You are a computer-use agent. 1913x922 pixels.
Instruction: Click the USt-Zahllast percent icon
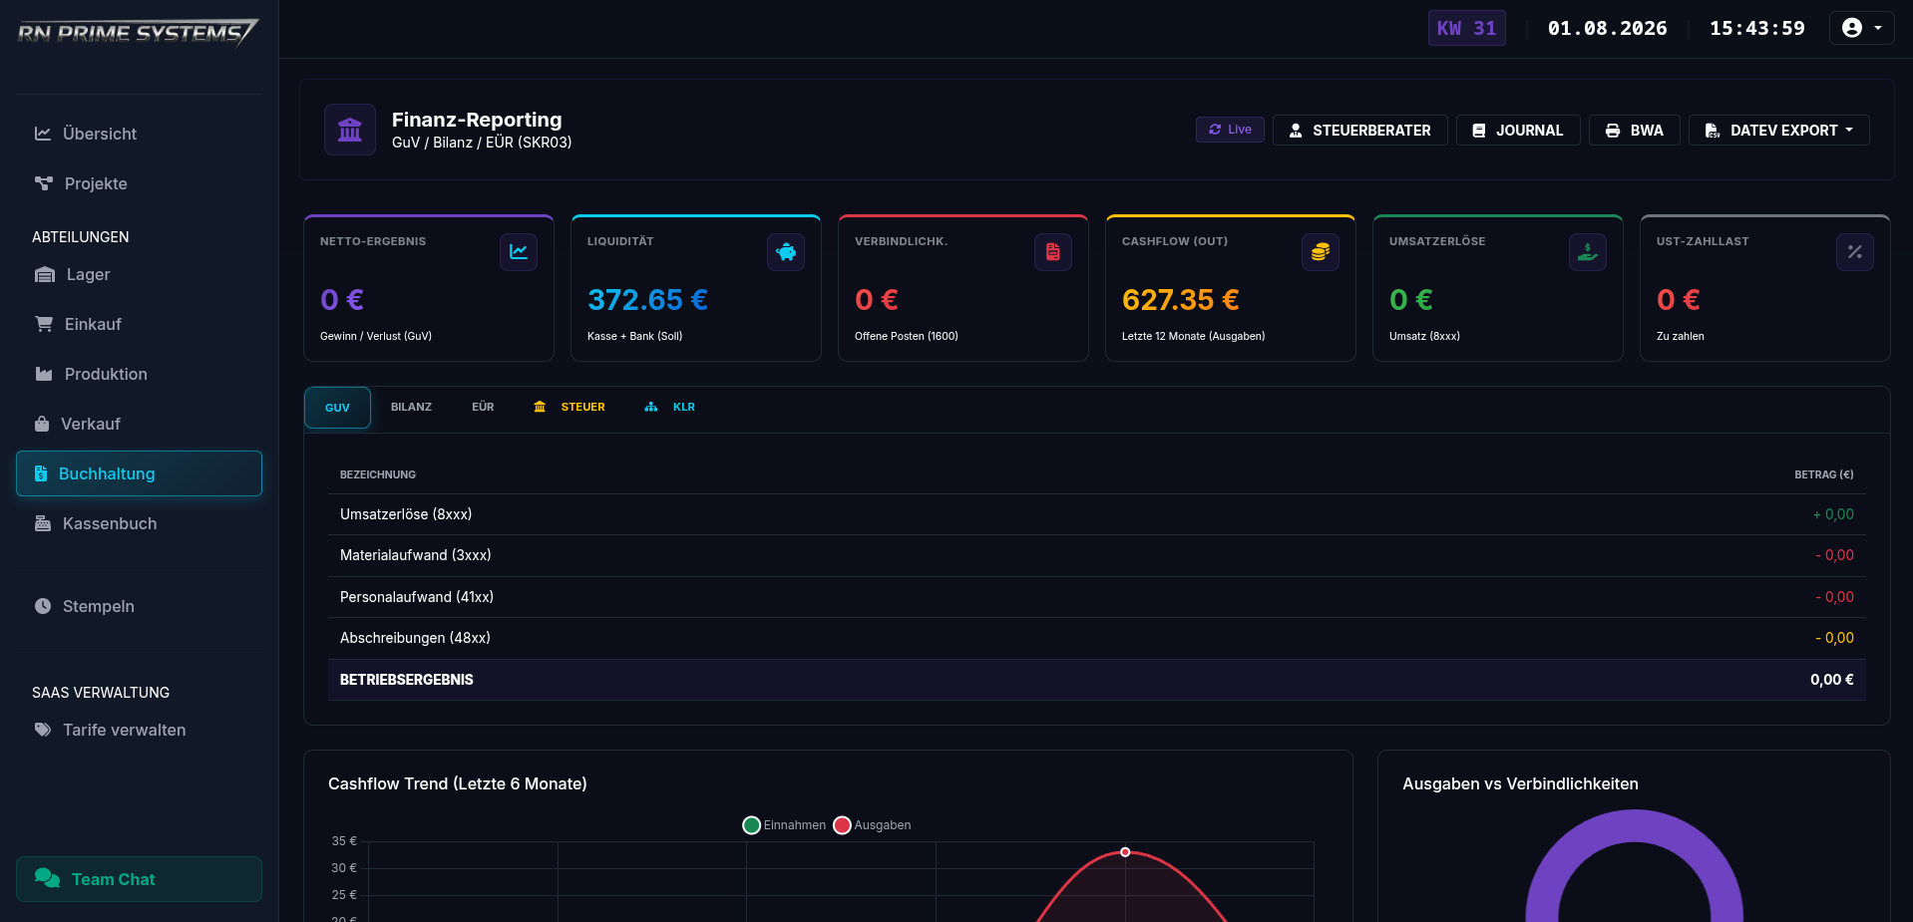(1855, 252)
